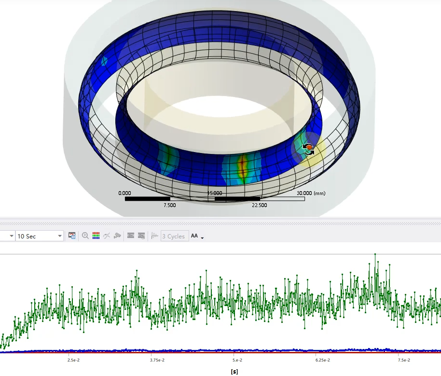Image resolution: width=441 pixels, height=376 pixels.
Task: Click the 2.5e-2 time axis label
Action: 74,360
